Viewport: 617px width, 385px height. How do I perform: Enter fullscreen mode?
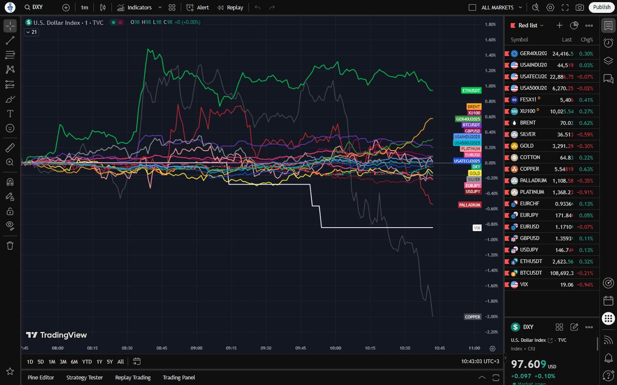click(x=565, y=8)
